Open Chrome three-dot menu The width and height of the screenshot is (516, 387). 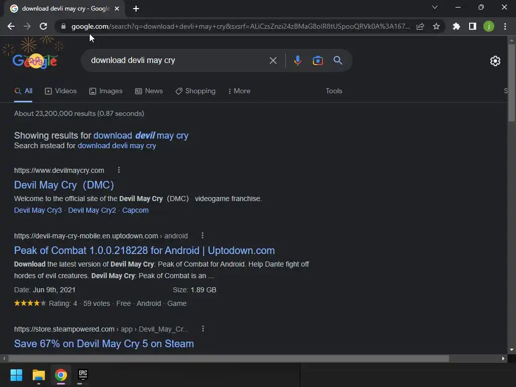pyautogui.click(x=505, y=26)
